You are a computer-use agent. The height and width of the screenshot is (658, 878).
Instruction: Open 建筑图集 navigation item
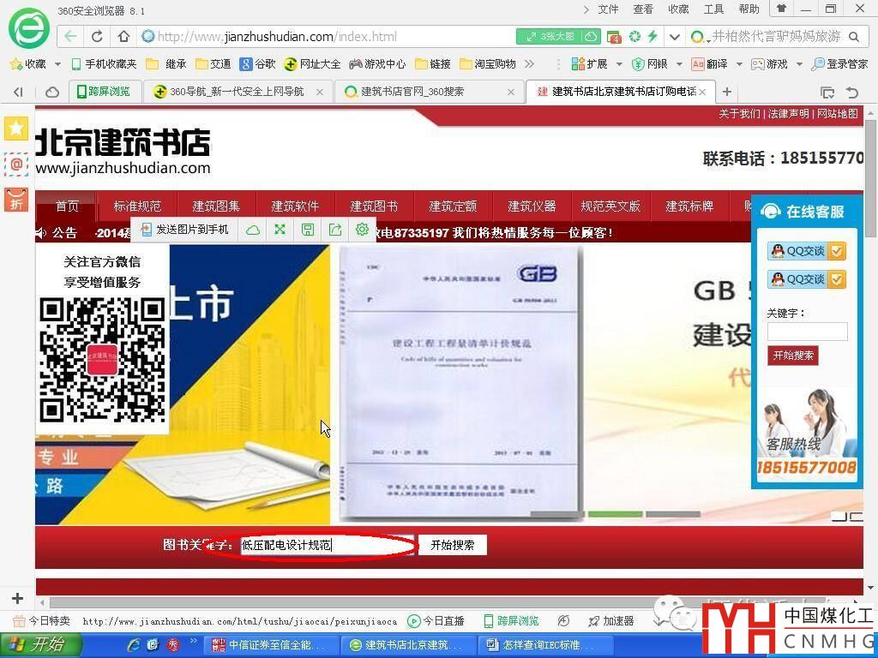(216, 206)
